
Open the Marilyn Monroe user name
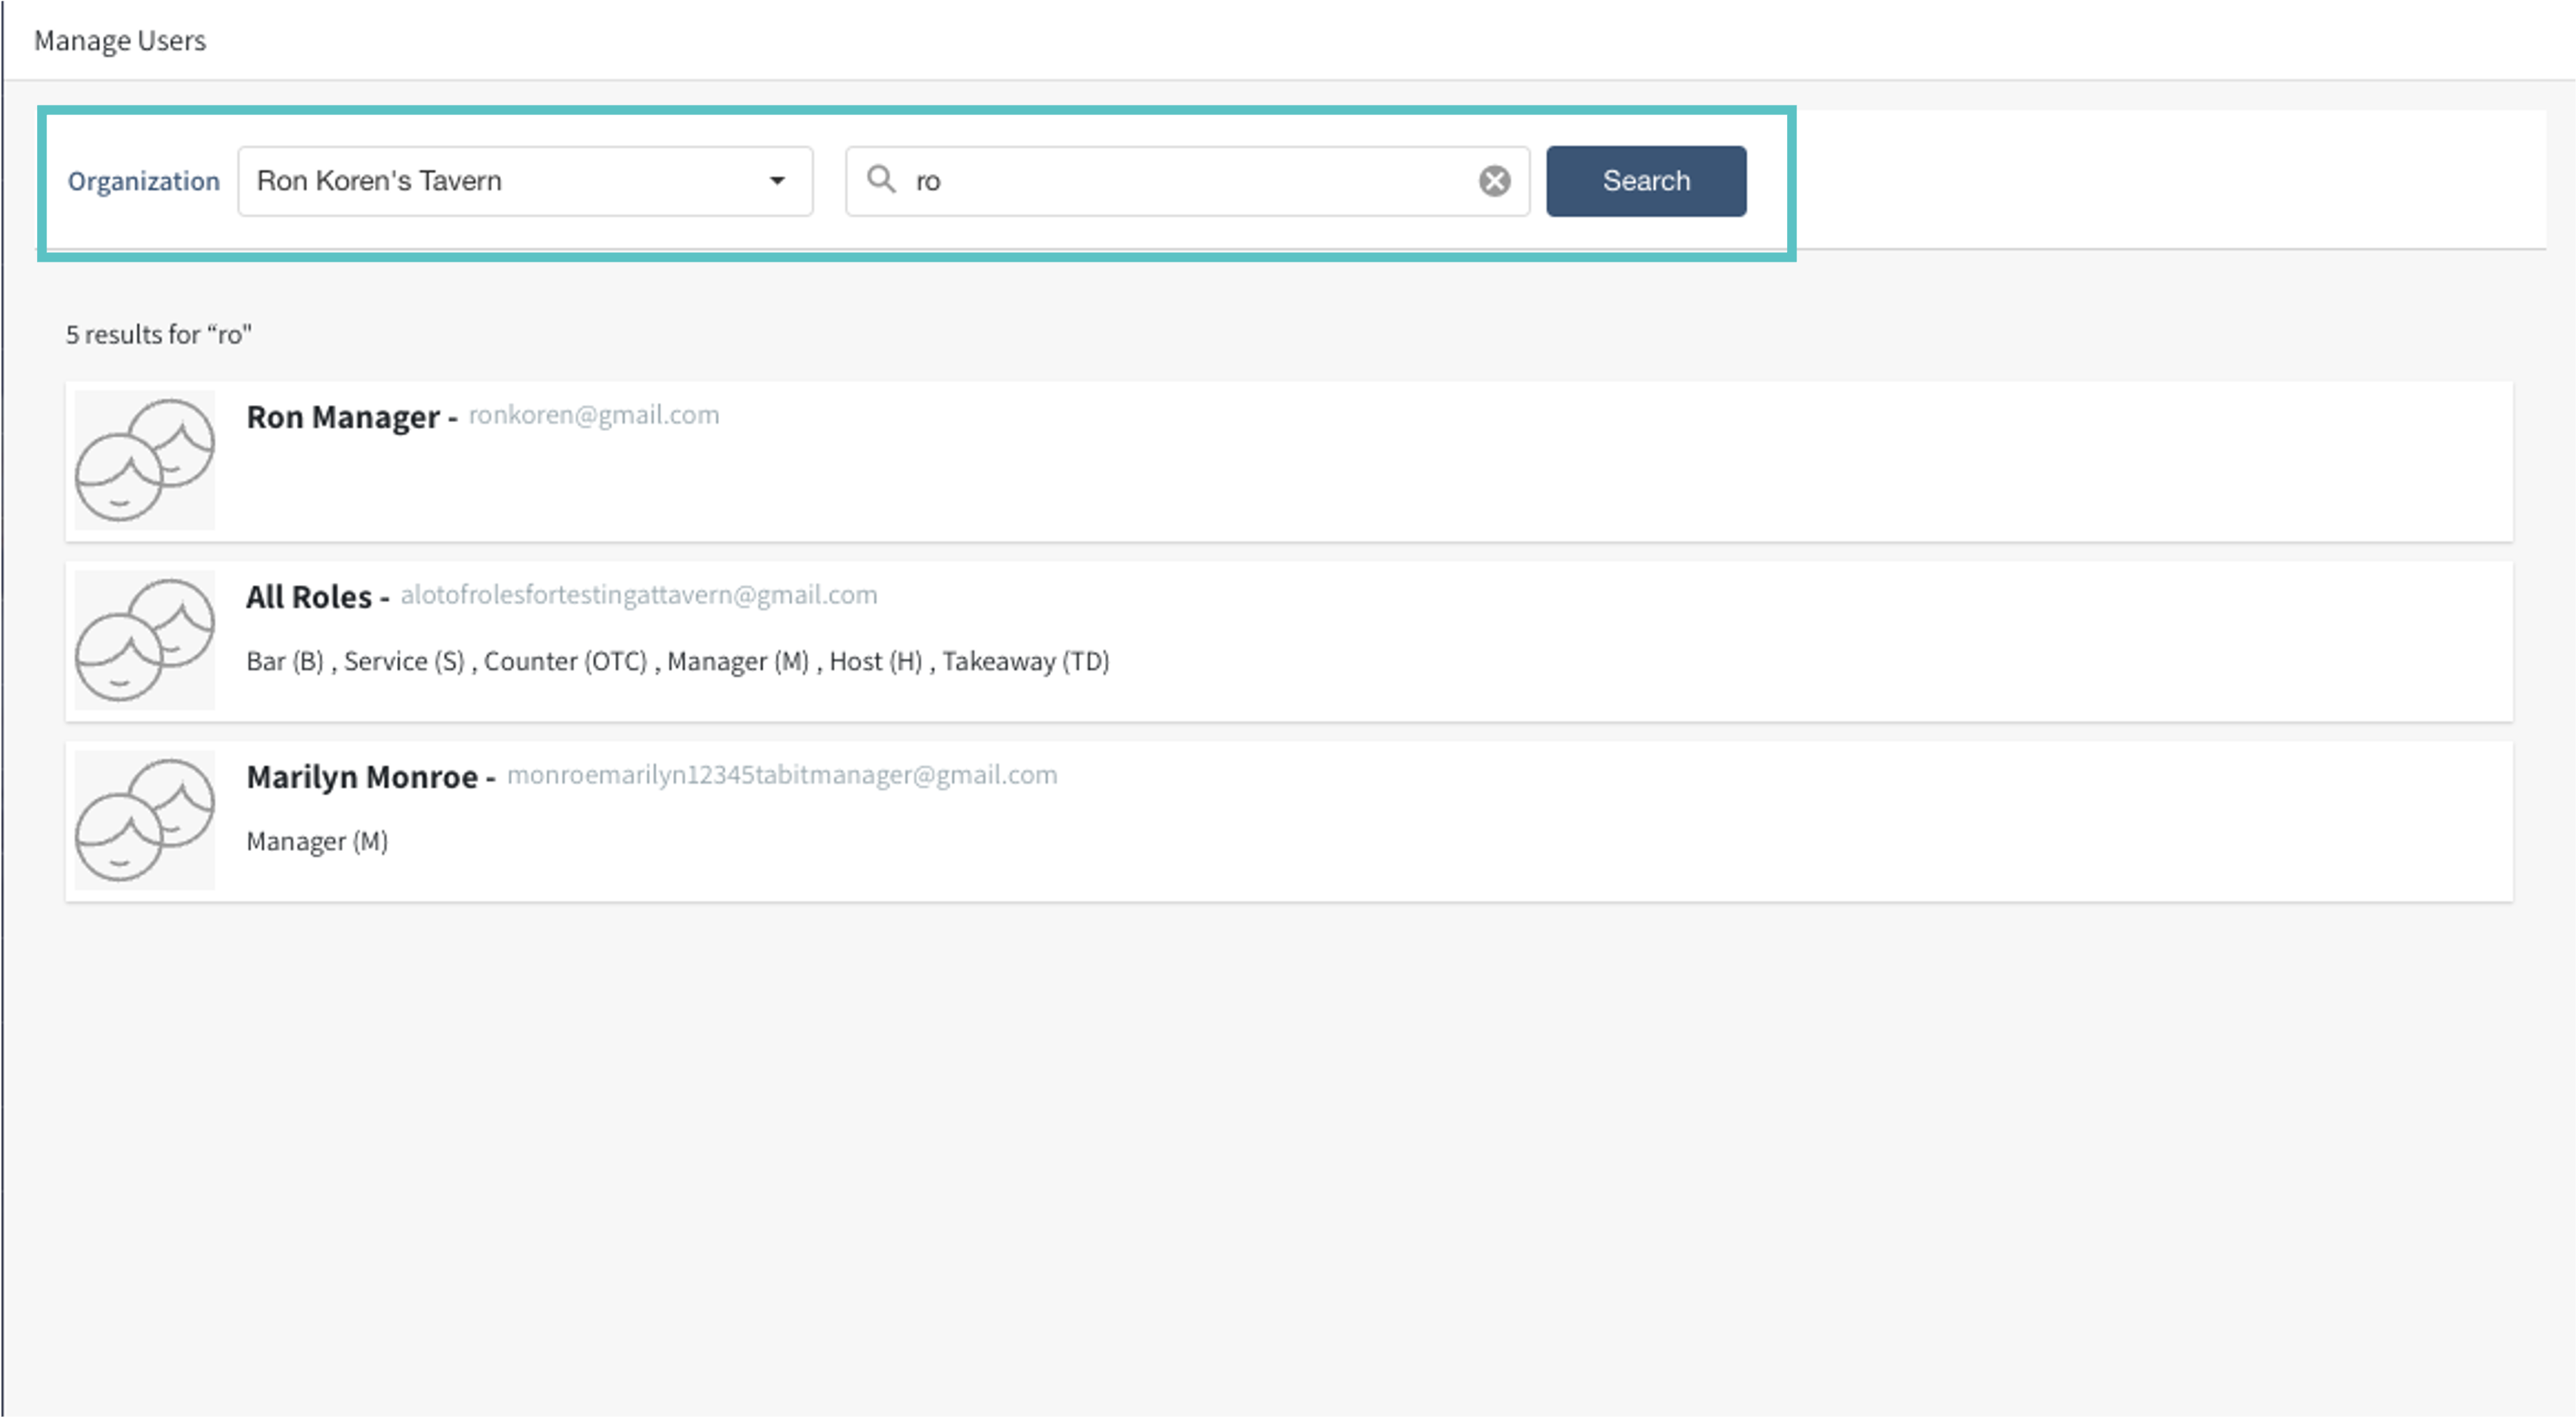coord(362,776)
